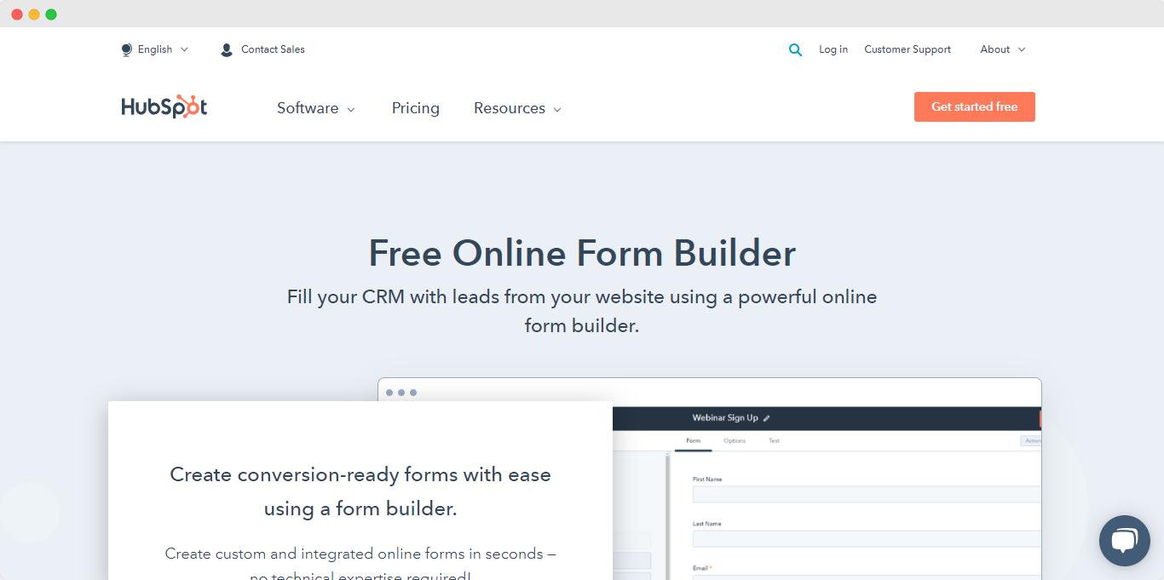1164x580 pixels.
Task: Click the Get started free button
Action: point(974,106)
